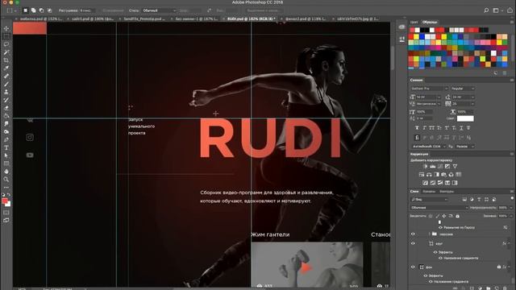The width and height of the screenshot is (516, 290).
Task: Switch to SendFlix_Prototip.psd document tab
Action: [144, 19]
